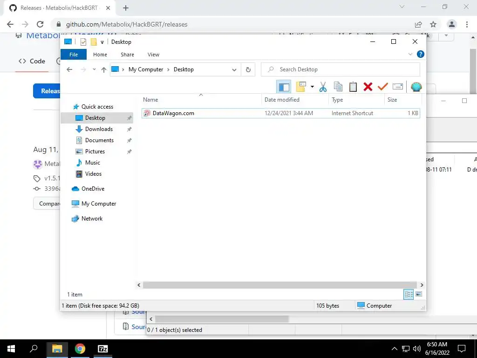This screenshot has height=358, width=477.
Task: Click Chrome's back navigation arrow
Action: point(10,24)
